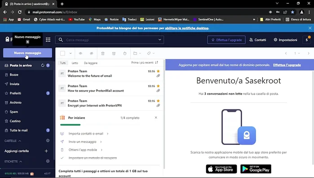Tick the select-all messages checkbox
Viewport: 314px width, 178px height.
point(63,53)
